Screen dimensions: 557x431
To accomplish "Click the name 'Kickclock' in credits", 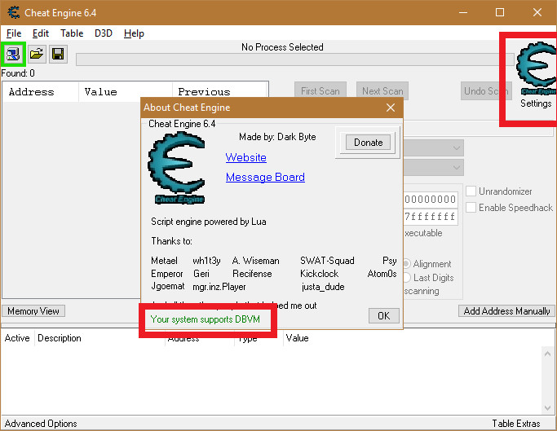I will (x=319, y=274).
